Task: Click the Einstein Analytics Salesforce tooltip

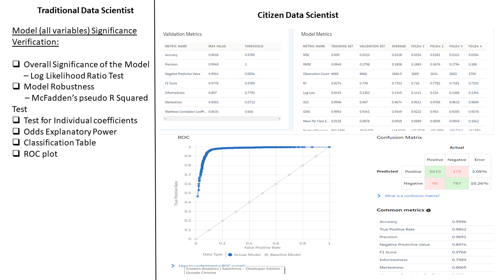Action: [x=235, y=271]
